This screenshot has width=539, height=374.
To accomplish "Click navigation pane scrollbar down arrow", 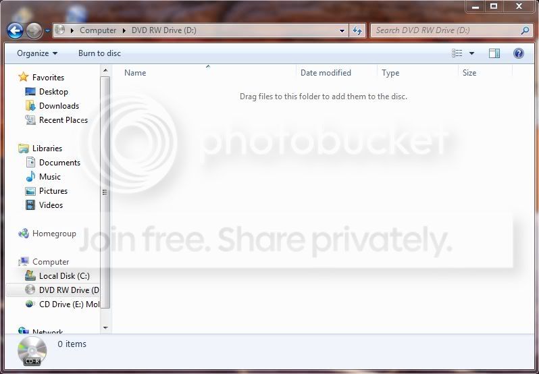I will coord(105,328).
